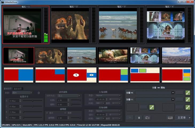Adjust the X position slider
This screenshot has width=195, height=128.
(33, 101)
